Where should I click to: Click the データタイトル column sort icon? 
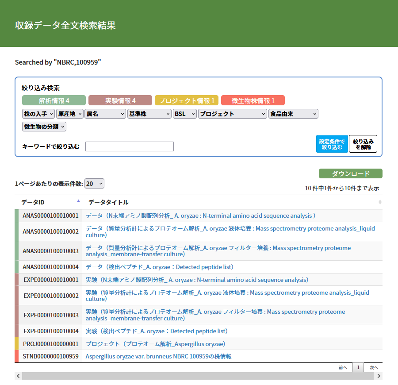[380, 202]
